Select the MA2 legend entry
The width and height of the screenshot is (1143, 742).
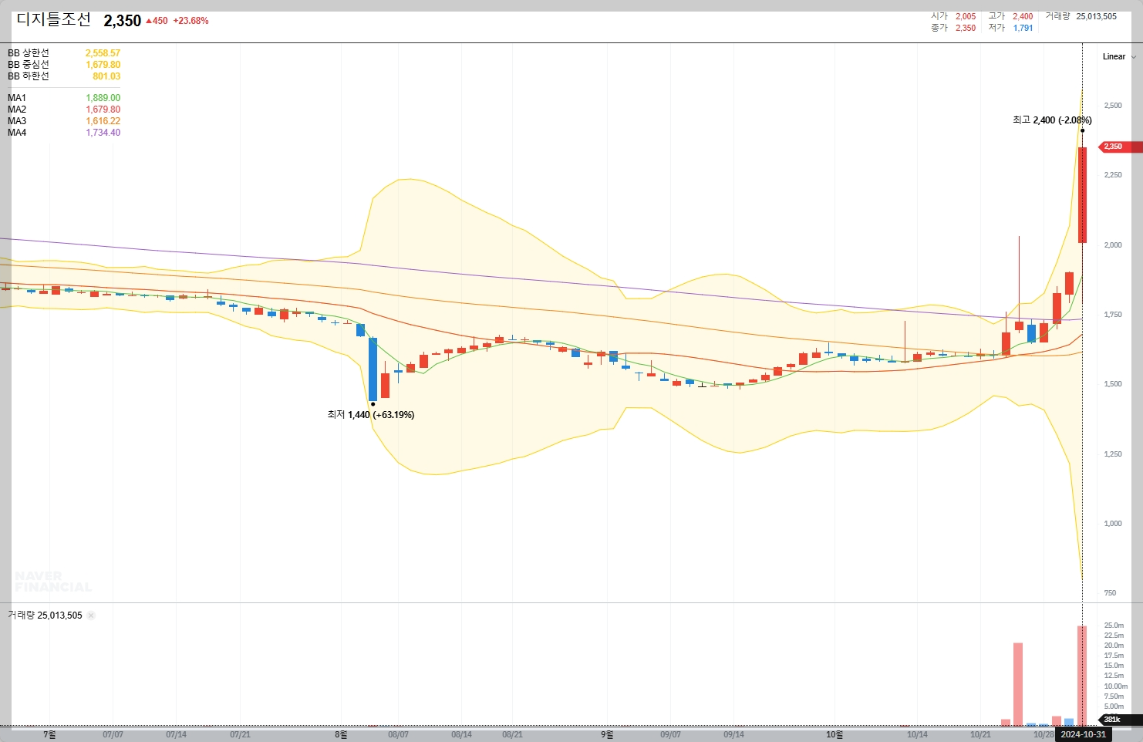(x=17, y=110)
